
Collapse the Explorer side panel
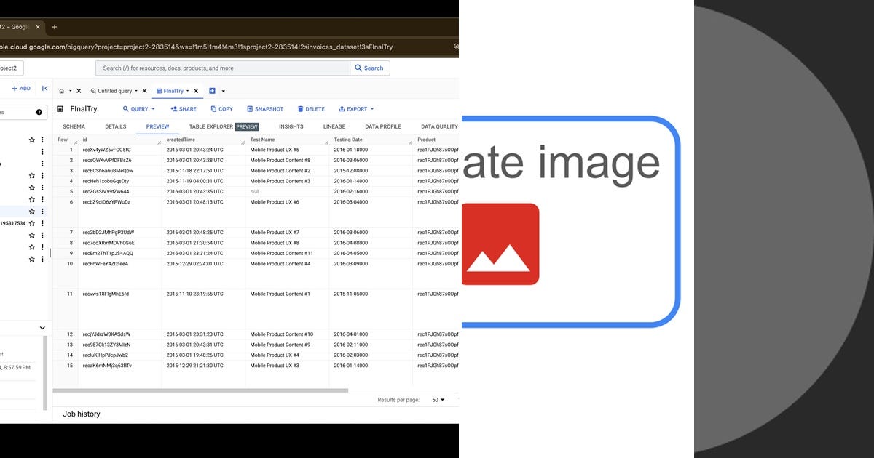click(45, 88)
